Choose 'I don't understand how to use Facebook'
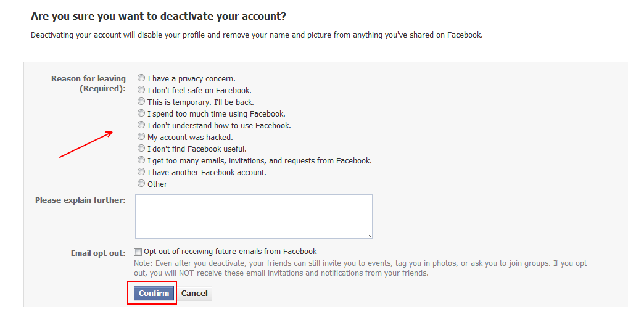This screenshot has height=309, width=628. point(142,125)
